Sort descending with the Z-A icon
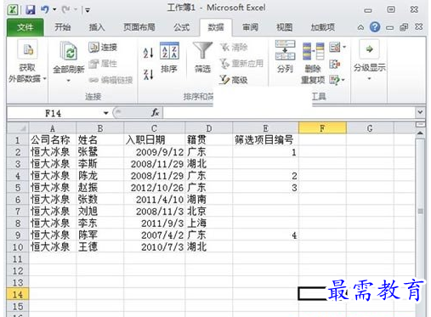The width and height of the screenshot is (431, 317). point(148,75)
